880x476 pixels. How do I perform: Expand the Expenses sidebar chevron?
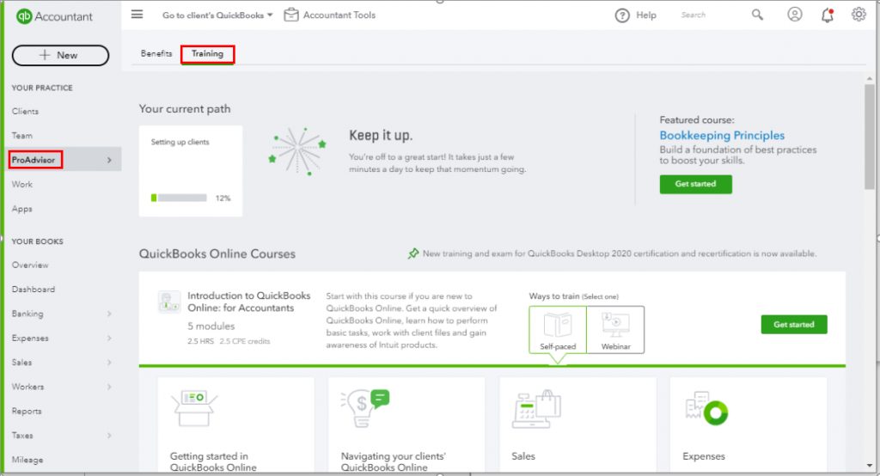point(109,338)
